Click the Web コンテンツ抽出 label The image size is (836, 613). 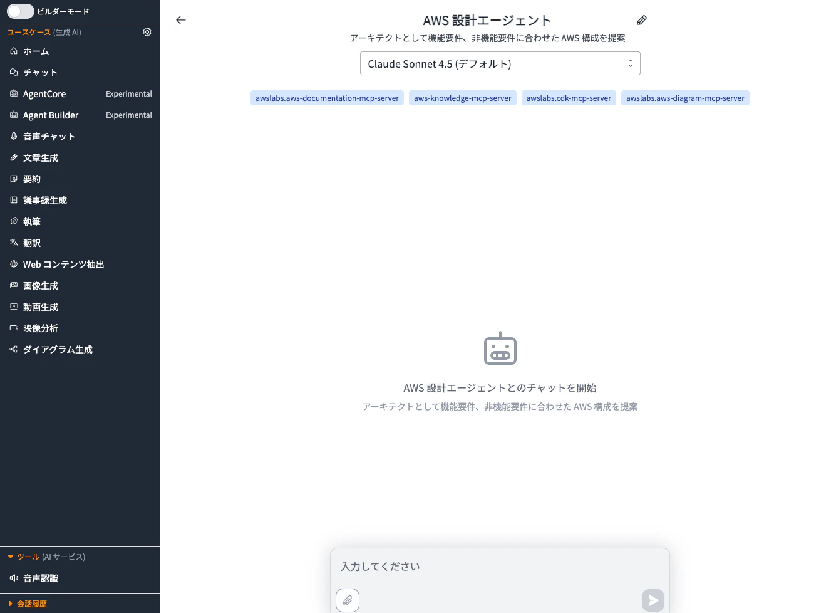64,265
